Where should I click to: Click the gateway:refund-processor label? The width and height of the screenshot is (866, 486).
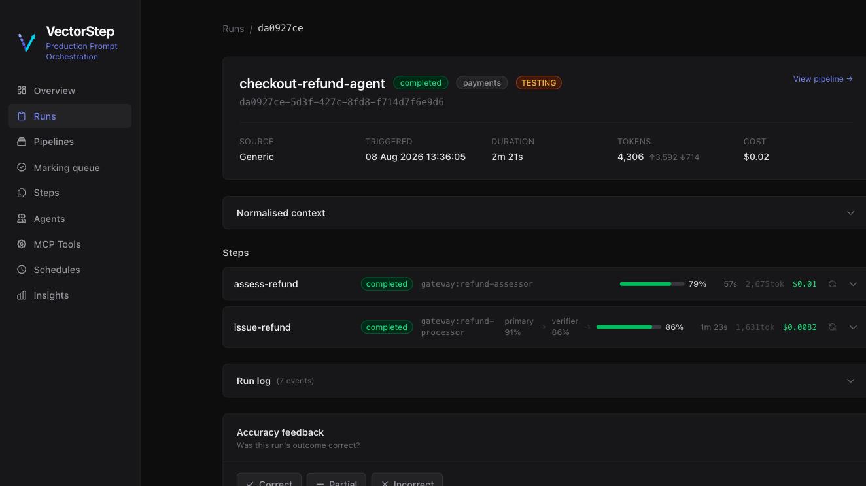pos(457,327)
